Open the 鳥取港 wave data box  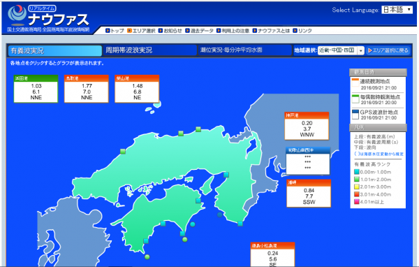point(87,89)
